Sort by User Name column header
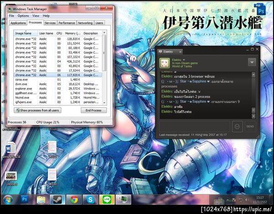The height and width of the screenshot is (214, 274). [x=46, y=33]
